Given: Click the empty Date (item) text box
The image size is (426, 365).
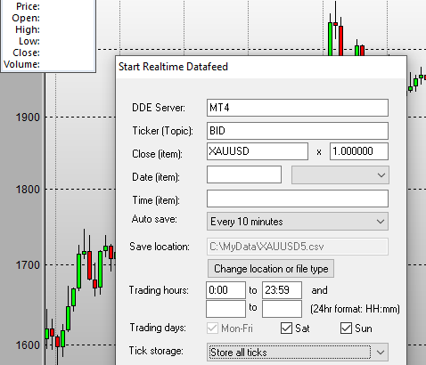Looking at the screenshot, I should [x=244, y=174].
